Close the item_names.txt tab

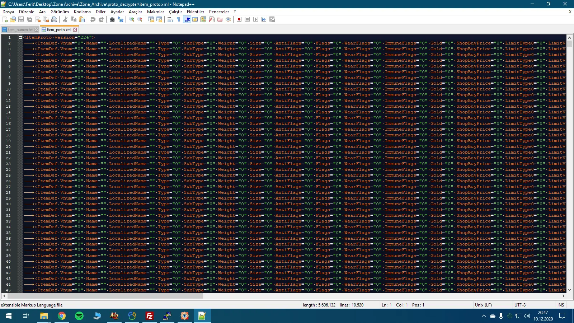point(36,30)
